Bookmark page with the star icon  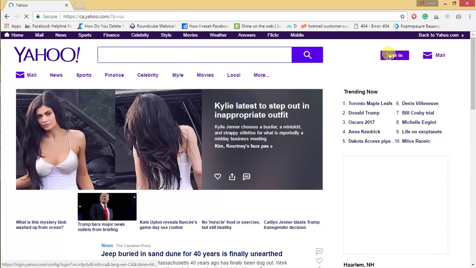click(402, 16)
